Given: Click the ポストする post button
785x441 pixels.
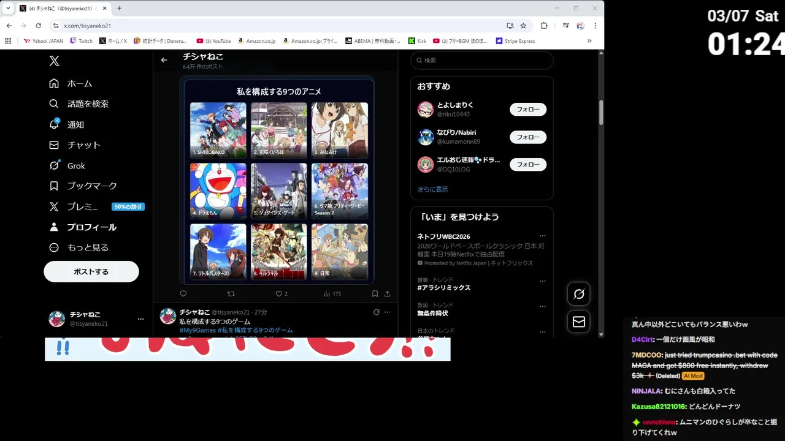Looking at the screenshot, I should pos(91,271).
